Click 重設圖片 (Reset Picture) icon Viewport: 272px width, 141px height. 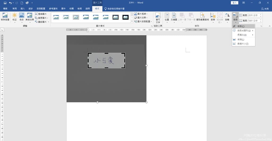[36, 22]
